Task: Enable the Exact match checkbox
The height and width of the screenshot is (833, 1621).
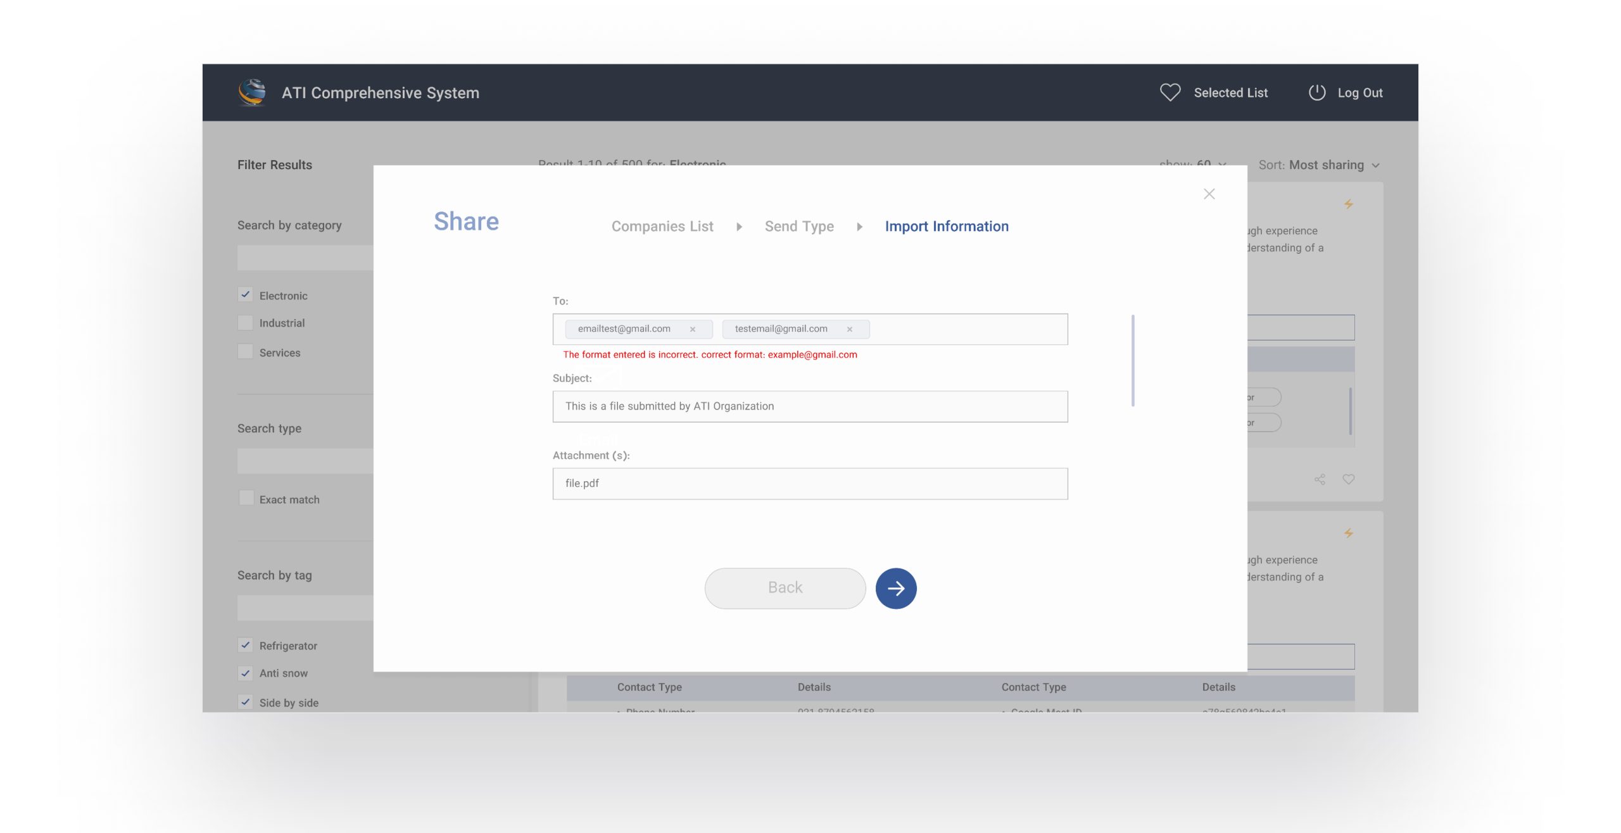Action: (x=246, y=499)
